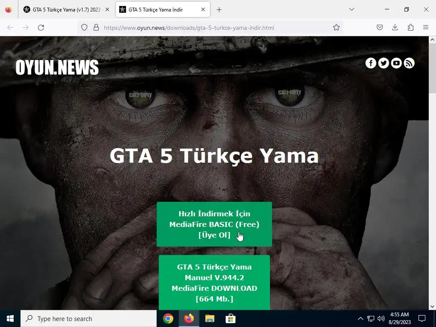Expand the list all tabs dropdown
Viewport: 436px width, 327px height.
[x=351, y=9]
